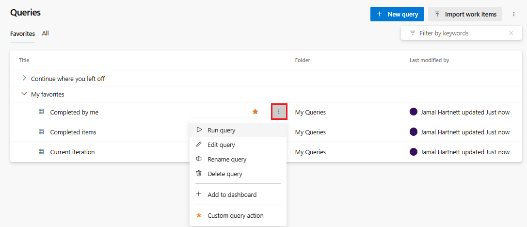Select Run query from the context menu
Image resolution: width=527 pixels, height=227 pixels.
point(222,130)
